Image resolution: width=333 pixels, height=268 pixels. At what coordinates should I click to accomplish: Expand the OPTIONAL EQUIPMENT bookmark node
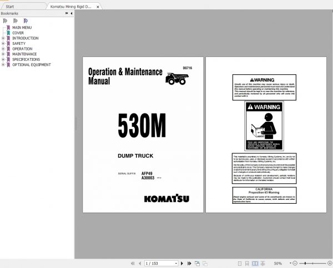[3, 65]
